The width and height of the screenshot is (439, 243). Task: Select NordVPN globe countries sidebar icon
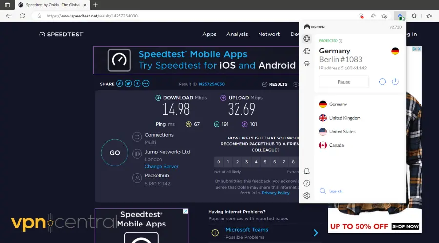[x=307, y=38]
